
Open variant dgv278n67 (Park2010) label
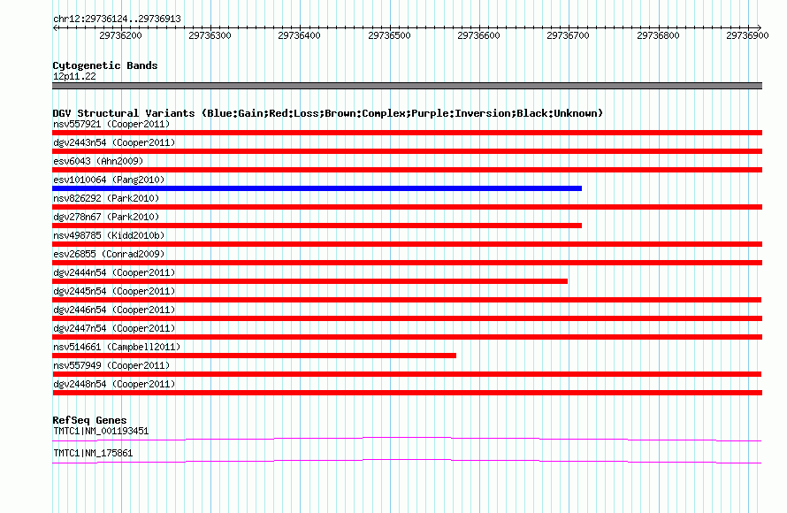click(x=106, y=217)
